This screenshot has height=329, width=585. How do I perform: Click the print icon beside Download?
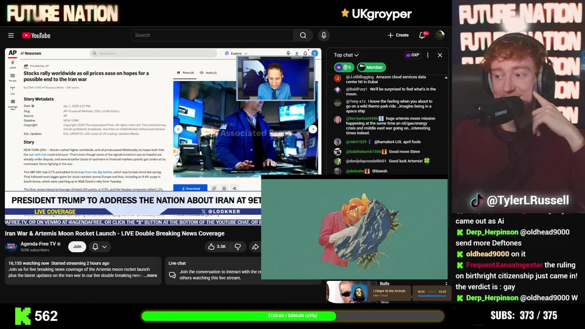224,188
